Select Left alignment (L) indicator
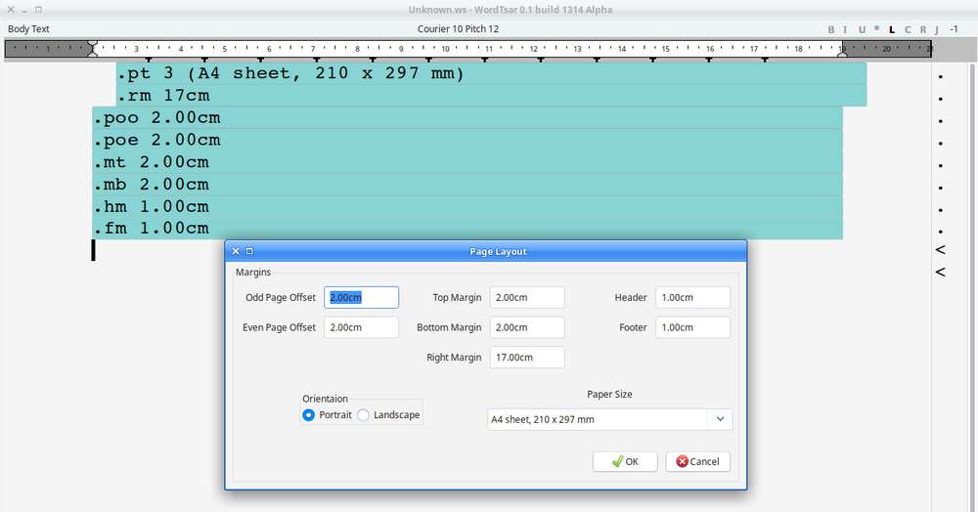Image resolution: width=978 pixels, height=512 pixels. (x=892, y=29)
